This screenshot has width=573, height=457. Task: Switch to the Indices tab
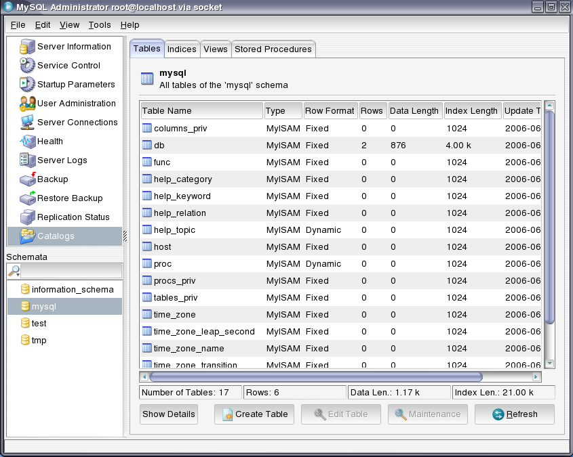182,49
